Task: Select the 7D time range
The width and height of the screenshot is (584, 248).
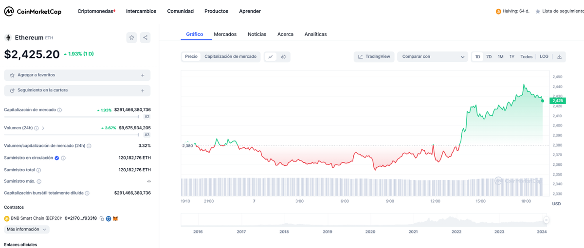Action: pos(489,57)
